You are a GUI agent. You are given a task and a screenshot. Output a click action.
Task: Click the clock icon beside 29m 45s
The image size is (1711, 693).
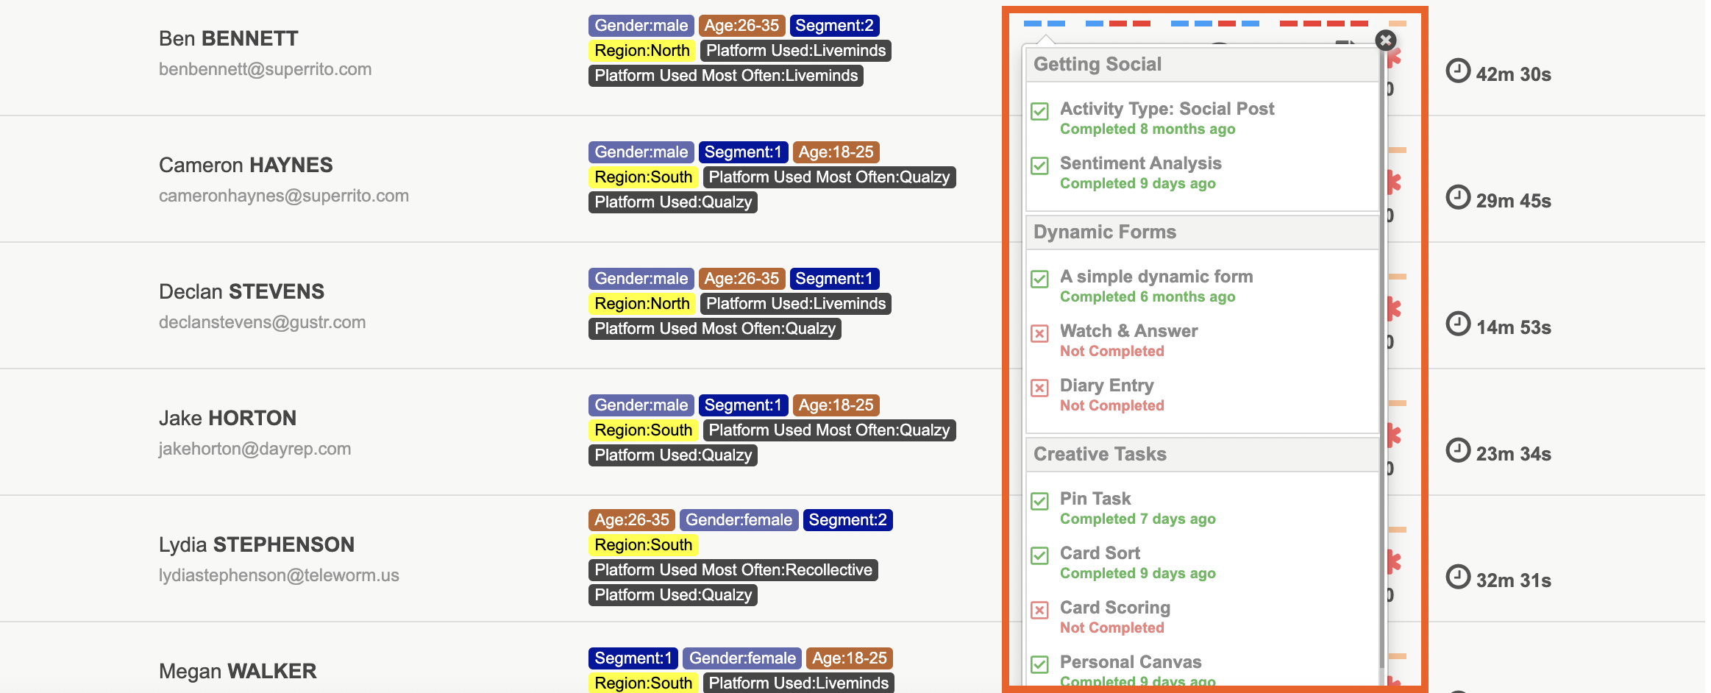tap(1458, 198)
